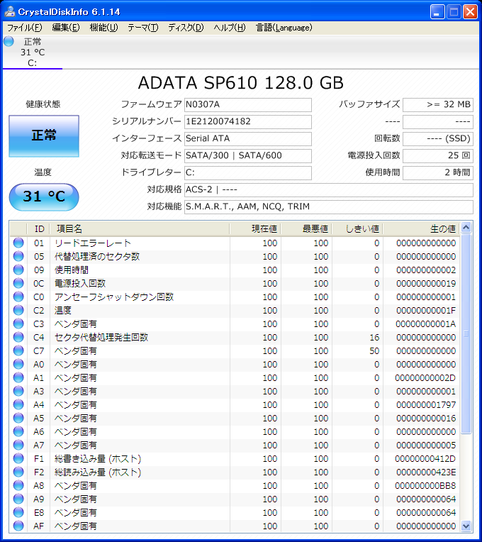This screenshot has width=482, height=542.
Task: Click the 現在値 column header
Action: [x=255, y=229]
